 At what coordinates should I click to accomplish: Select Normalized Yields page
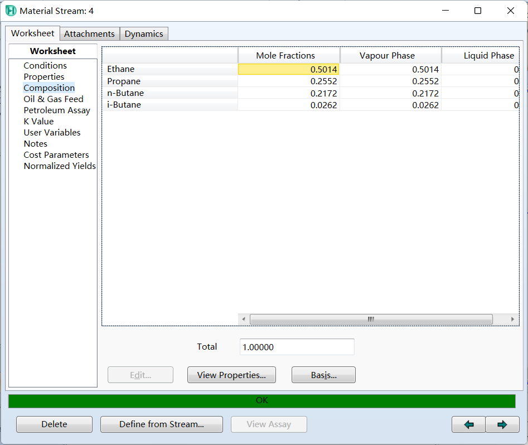[60, 166]
